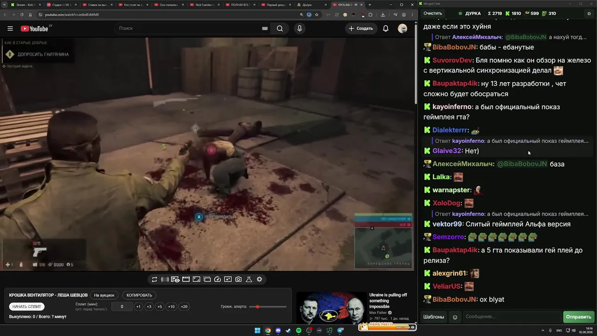Add 1 minute with the +1 button
Viewport: 597px width, 336px height.
[138, 307]
